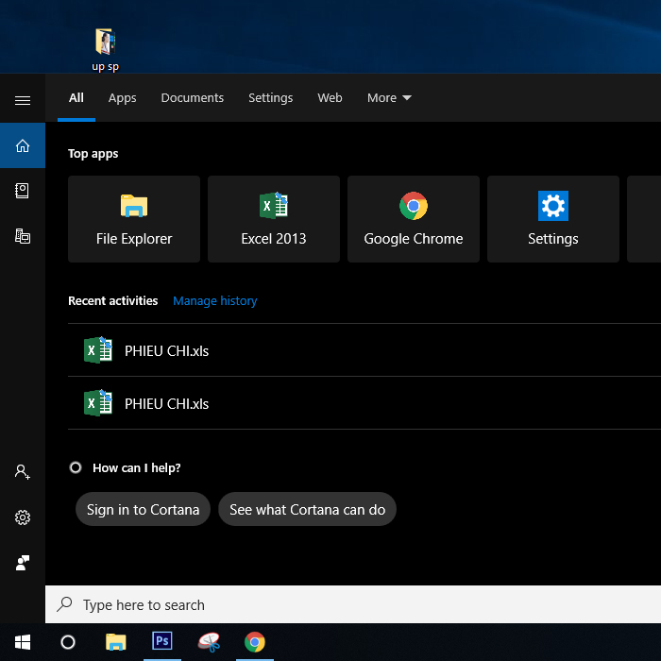Open the Cortana Notebook icon
Viewport: 661px width, 661px height.
click(x=23, y=191)
